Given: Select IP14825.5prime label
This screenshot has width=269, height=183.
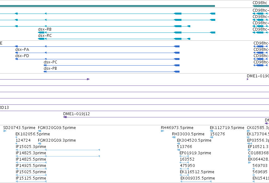Looking at the screenshot, I should (x=31, y=159).
